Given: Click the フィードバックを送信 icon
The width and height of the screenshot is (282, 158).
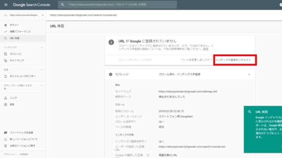Looking at the screenshot, I should point(6,133).
